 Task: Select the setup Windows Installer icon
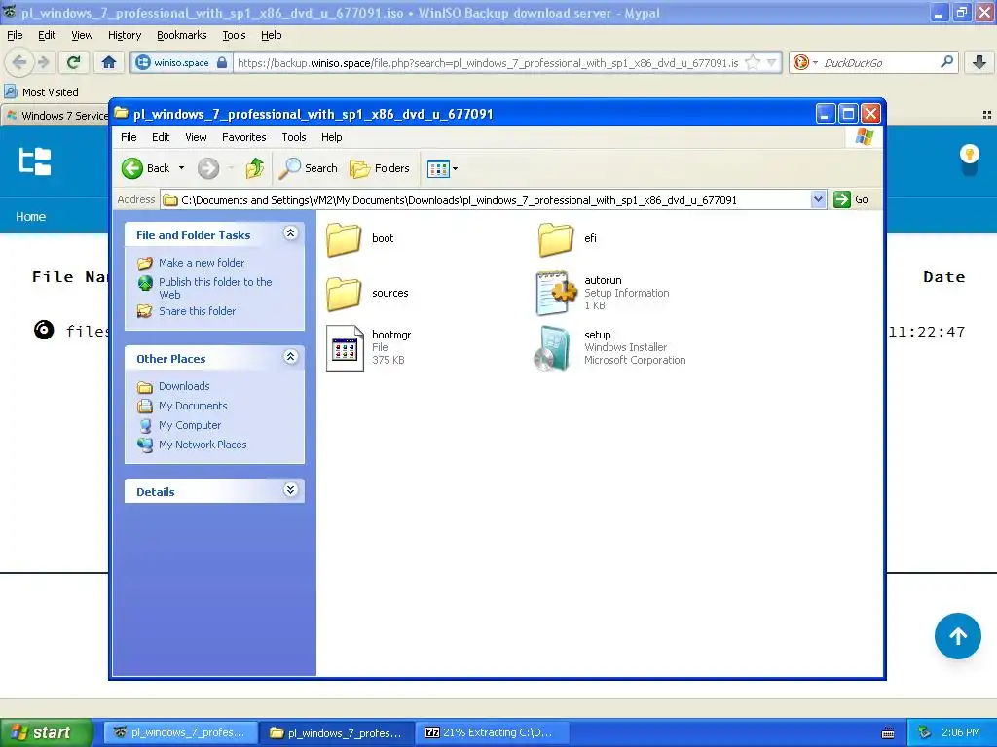(x=552, y=347)
